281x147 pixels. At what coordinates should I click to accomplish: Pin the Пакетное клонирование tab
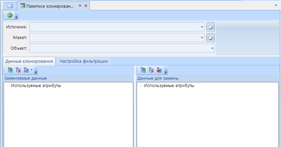pos(80,6)
